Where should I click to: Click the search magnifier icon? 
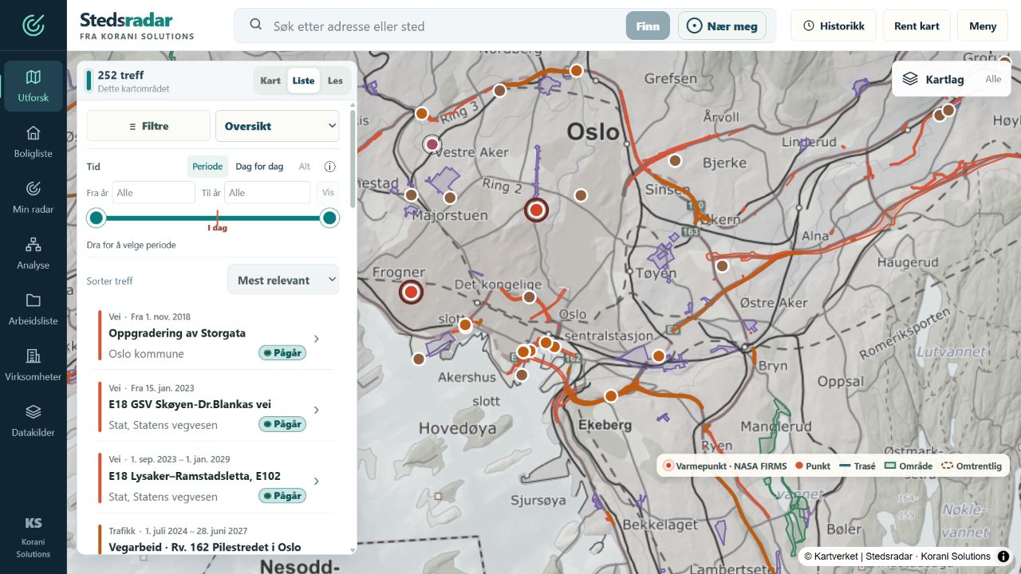coord(256,26)
